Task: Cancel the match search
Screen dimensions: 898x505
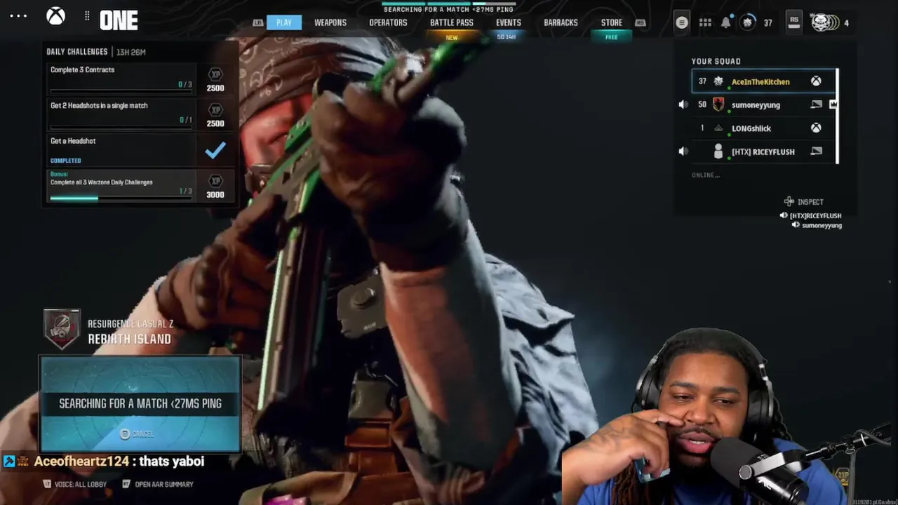Action: click(x=137, y=434)
